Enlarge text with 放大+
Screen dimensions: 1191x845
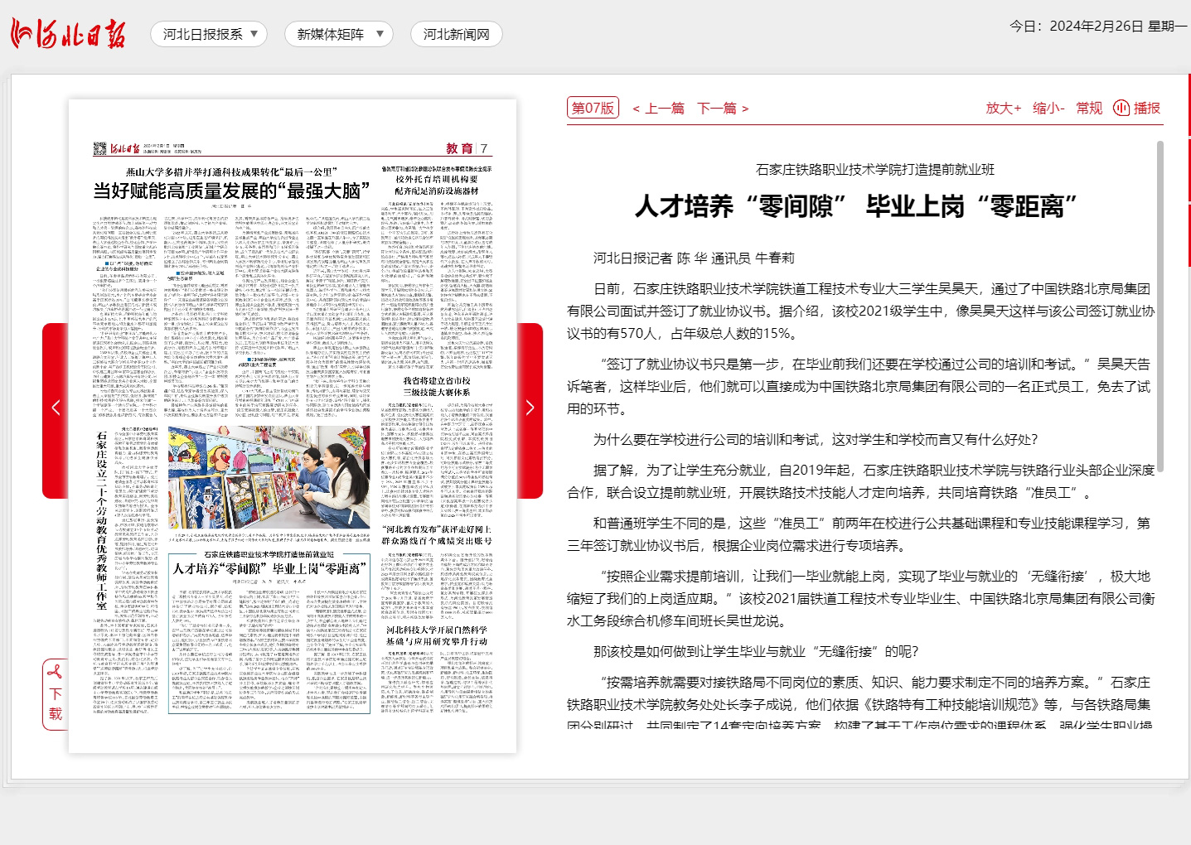pos(1003,108)
